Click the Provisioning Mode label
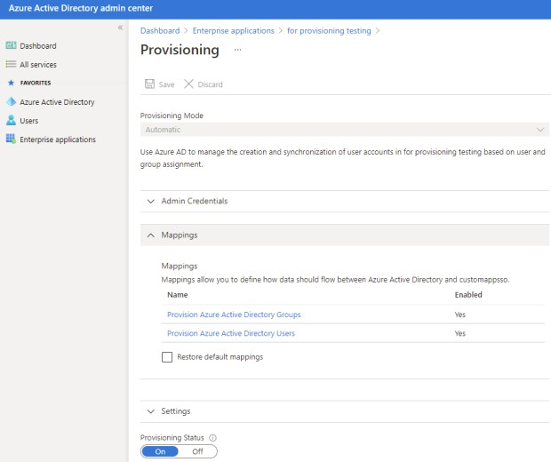The width and height of the screenshot is (551, 462). click(x=172, y=115)
